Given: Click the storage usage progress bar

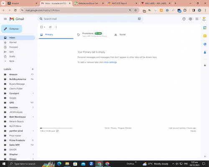Looking at the screenshot, I should tap(56, 128).
